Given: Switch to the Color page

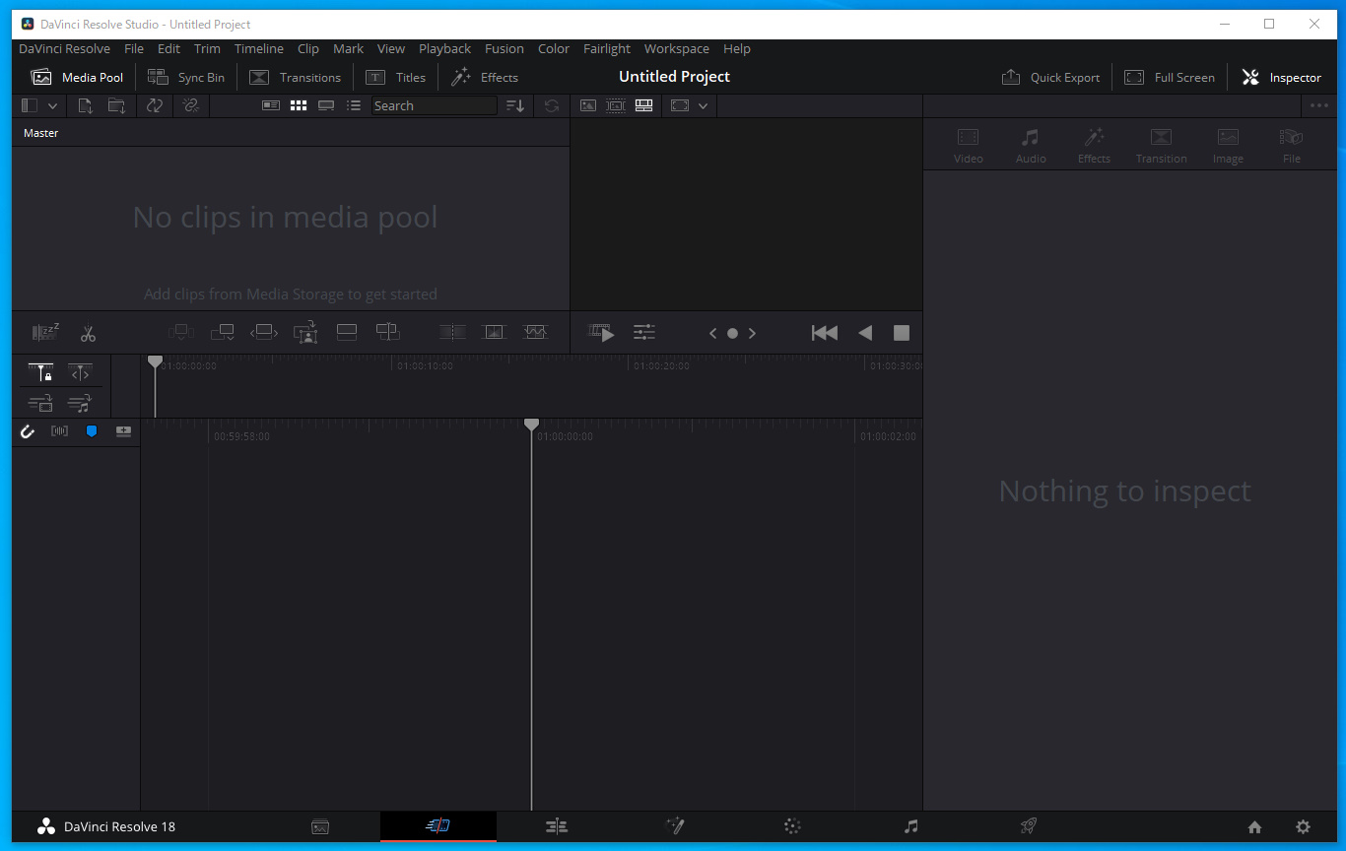Looking at the screenshot, I should click(x=792, y=826).
